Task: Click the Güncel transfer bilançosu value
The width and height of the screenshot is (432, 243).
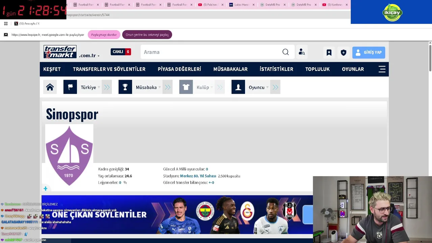Action: click(x=211, y=183)
